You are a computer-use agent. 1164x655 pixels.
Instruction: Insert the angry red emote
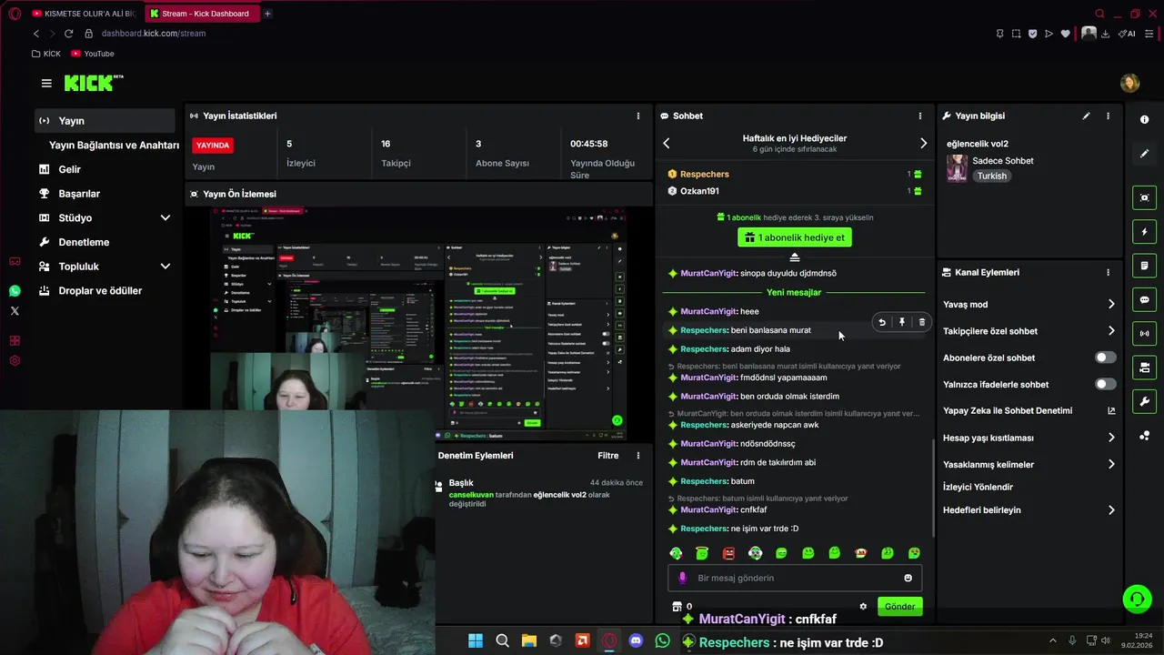point(728,553)
